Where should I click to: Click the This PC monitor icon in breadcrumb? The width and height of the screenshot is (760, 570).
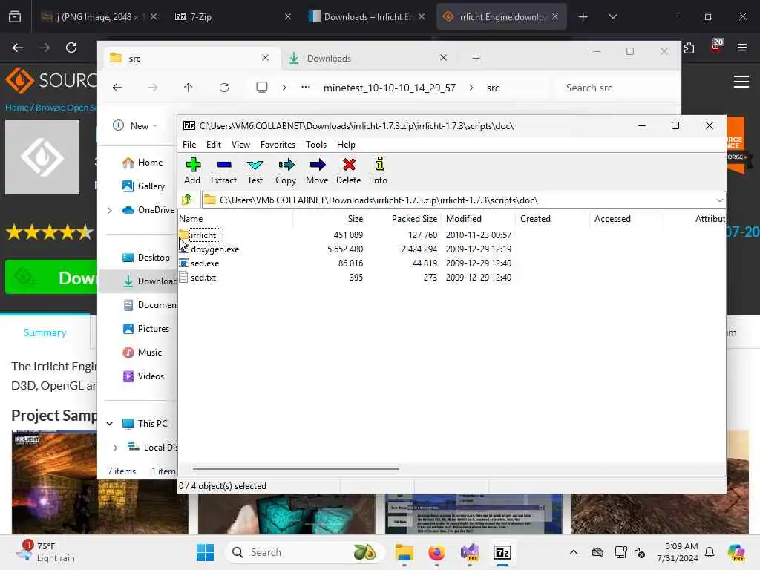262,88
